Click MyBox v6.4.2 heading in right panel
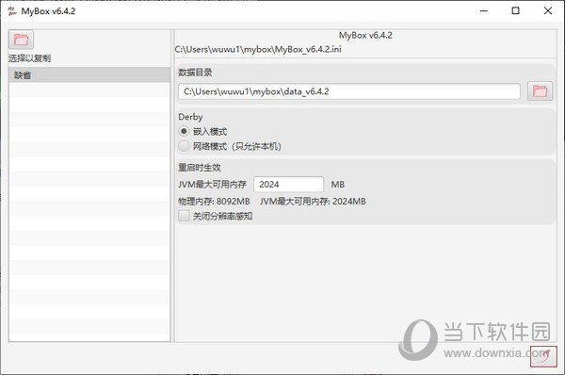565x375 pixels. (x=365, y=36)
